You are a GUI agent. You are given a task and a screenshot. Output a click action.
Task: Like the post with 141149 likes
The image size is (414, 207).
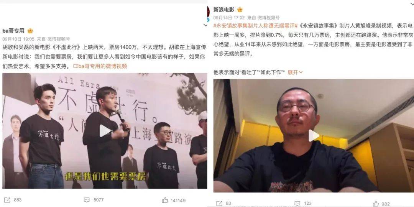[x=165, y=200]
